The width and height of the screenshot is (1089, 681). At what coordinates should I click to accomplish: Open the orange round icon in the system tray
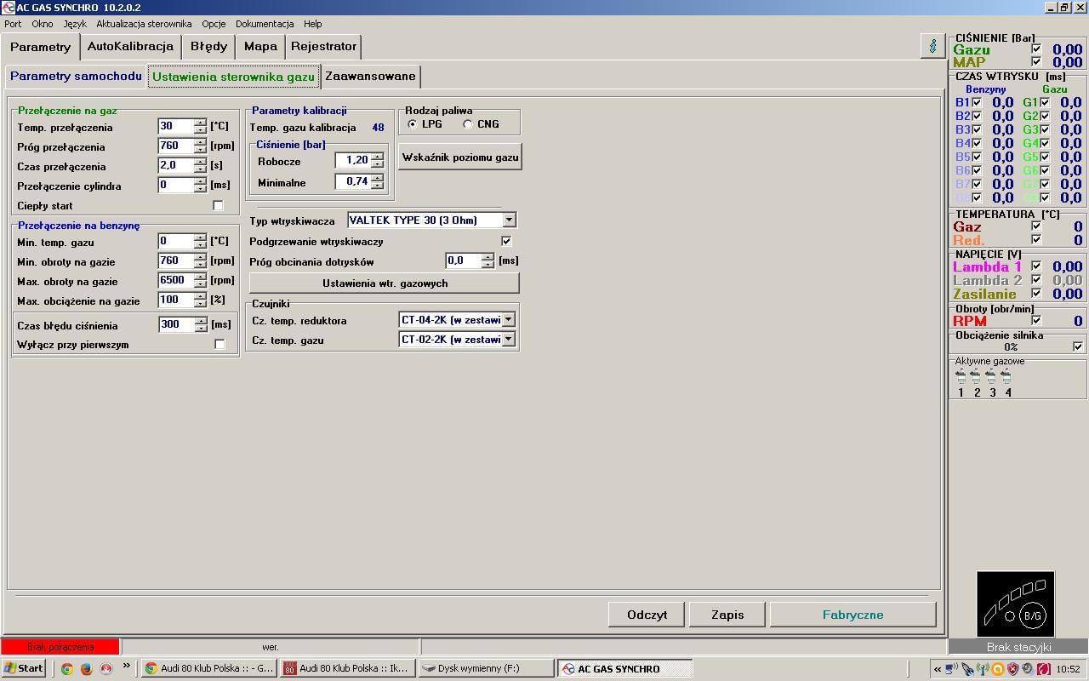pyautogui.click(x=998, y=669)
